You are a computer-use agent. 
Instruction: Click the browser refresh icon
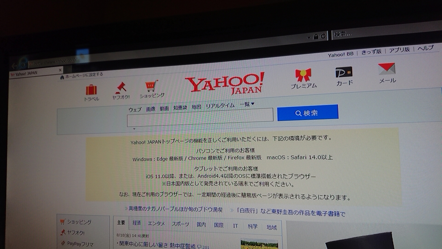point(323,36)
